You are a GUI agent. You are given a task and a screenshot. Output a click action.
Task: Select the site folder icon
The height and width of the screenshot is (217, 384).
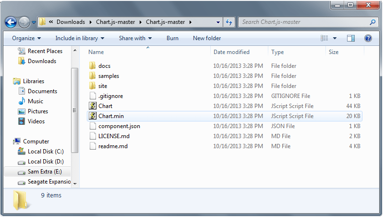(93, 86)
